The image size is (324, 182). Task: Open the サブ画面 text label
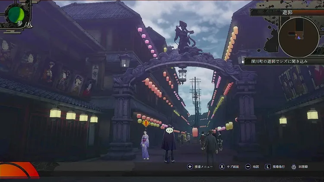pos(234,166)
